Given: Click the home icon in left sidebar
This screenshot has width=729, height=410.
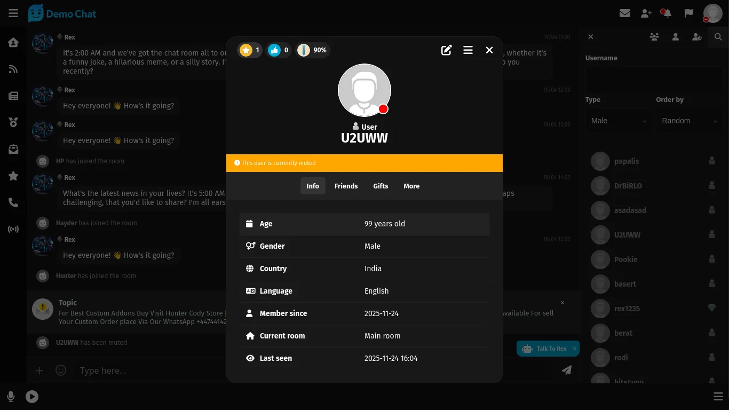Looking at the screenshot, I should [x=13, y=43].
